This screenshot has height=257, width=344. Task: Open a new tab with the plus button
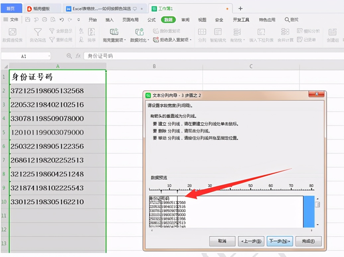click(240, 9)
